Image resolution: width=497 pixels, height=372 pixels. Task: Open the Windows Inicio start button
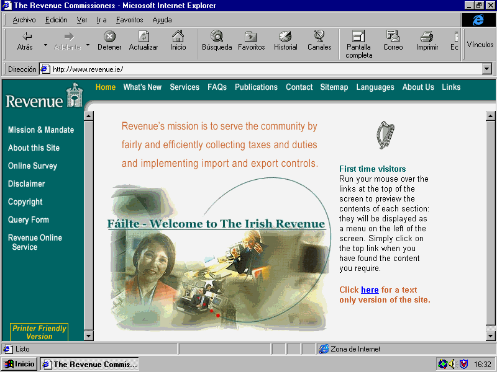[20, 364]
